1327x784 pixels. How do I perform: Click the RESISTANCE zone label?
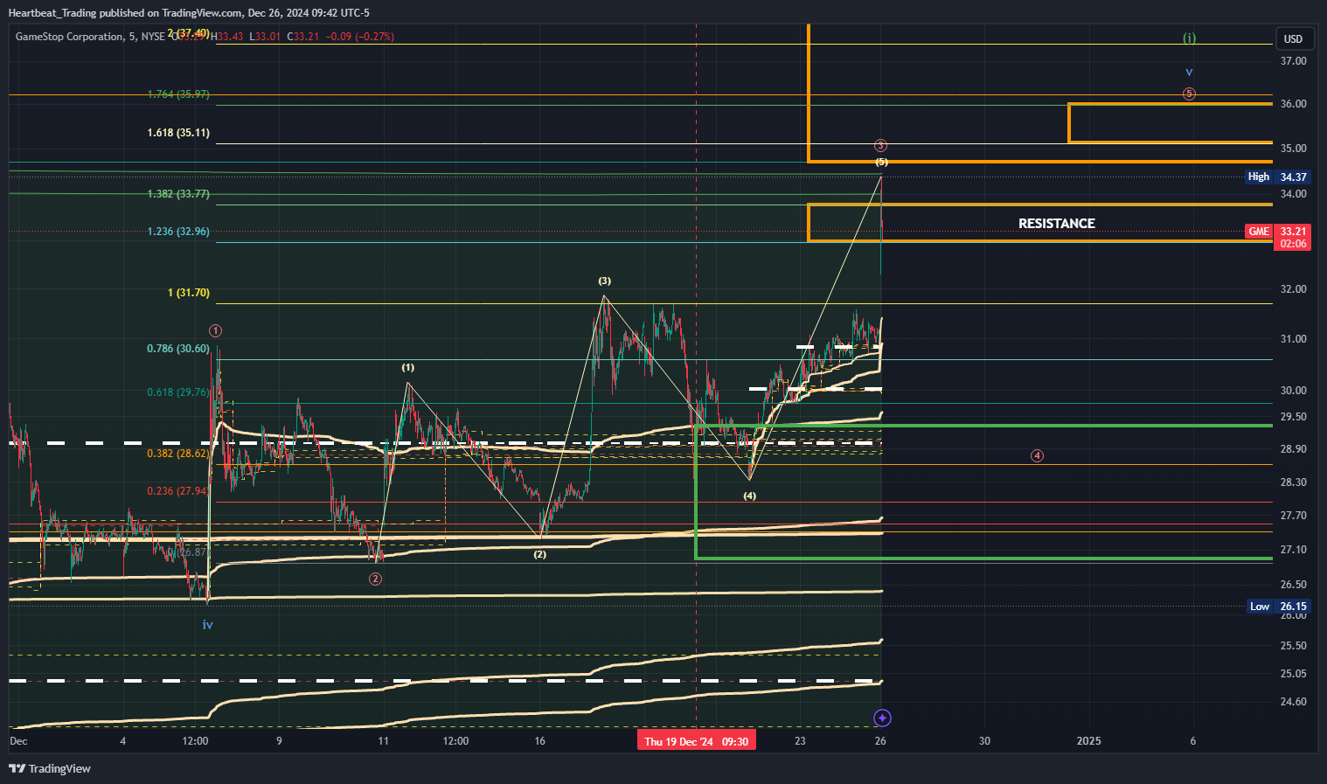pyautogui.click(x=1056, y=224)
